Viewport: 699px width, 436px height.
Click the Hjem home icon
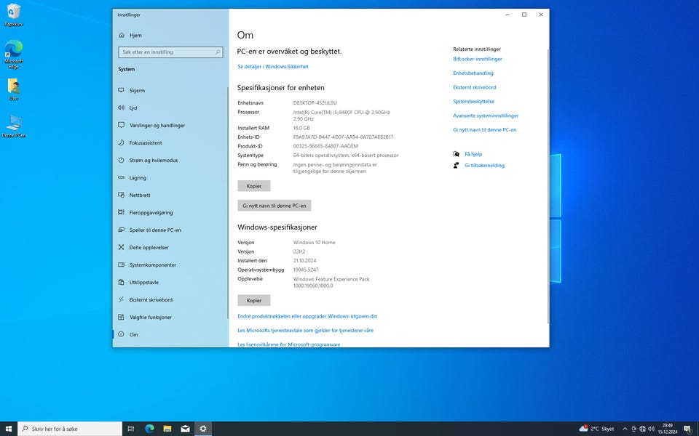coord(122,35)
